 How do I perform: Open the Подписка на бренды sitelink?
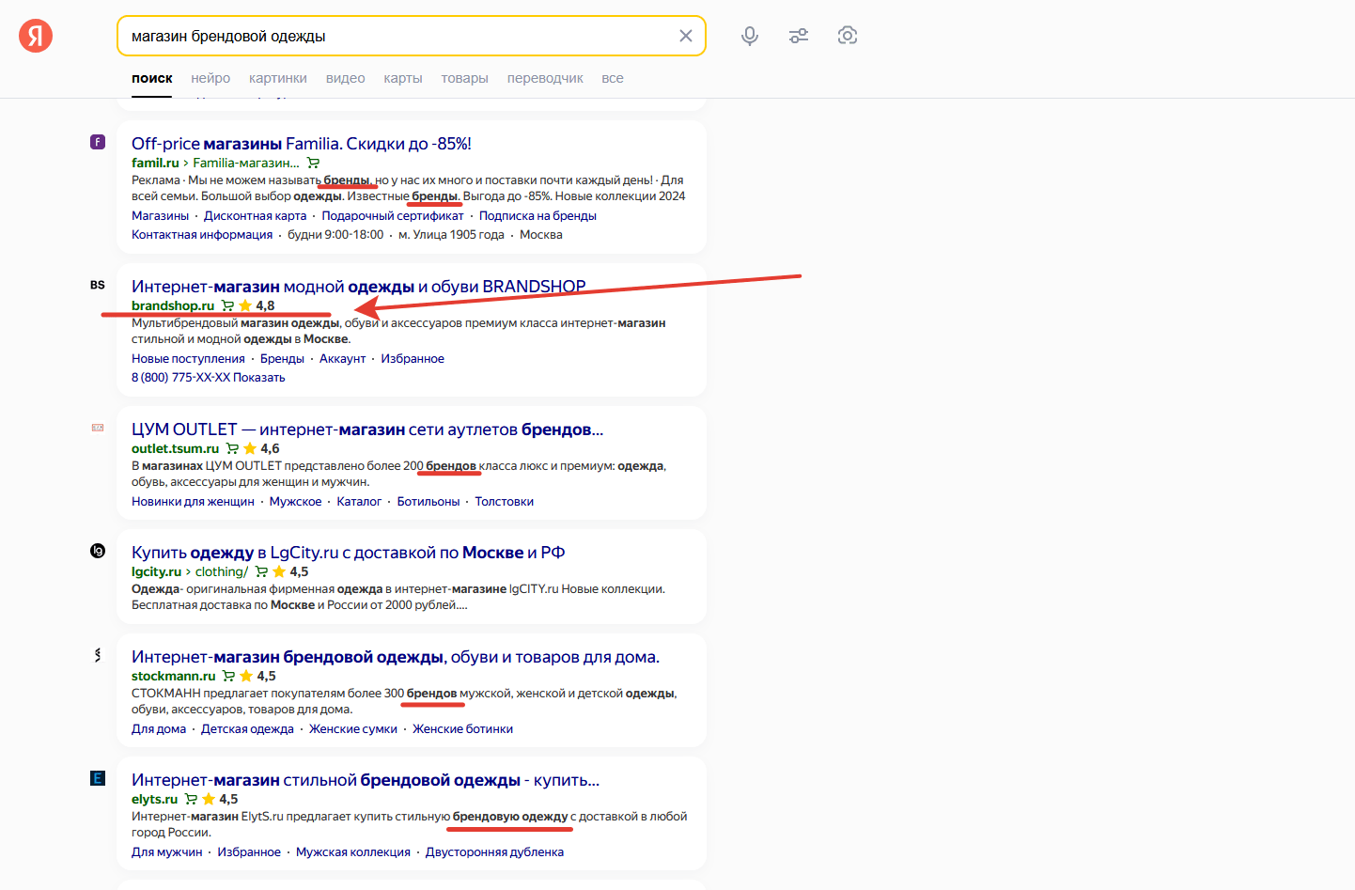pos(537,215)
